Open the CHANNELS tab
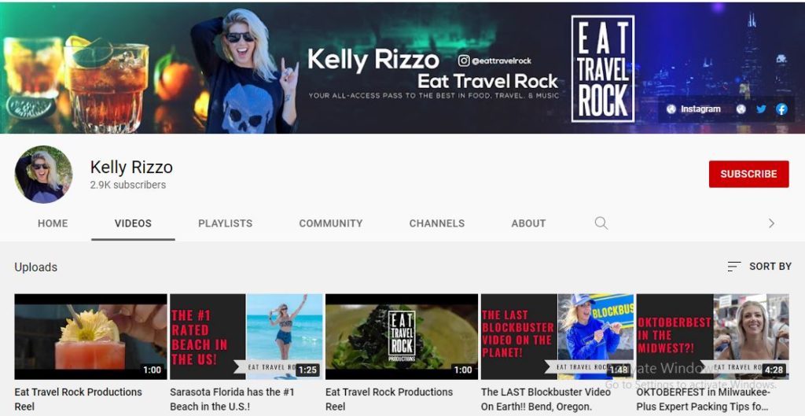The image size is (805, 416). pyautogui.click(x=437, y=223)
